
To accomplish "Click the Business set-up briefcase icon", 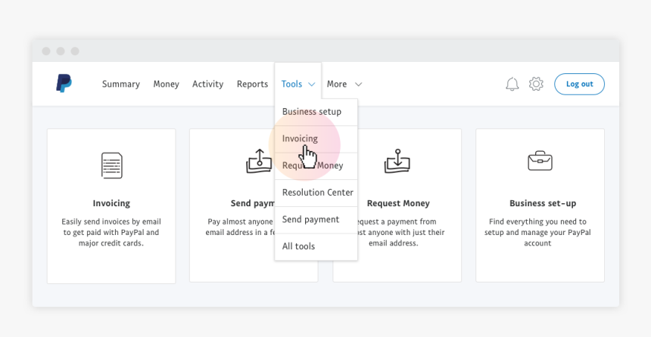I will pyautogui.click(x=540, y=161).
